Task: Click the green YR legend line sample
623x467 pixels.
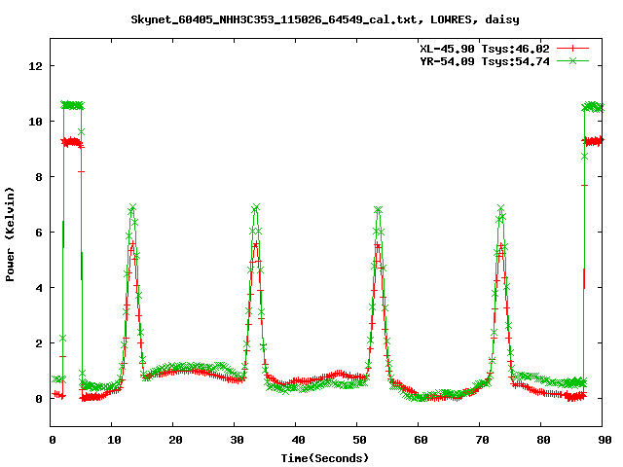Action: click(572, 60)
